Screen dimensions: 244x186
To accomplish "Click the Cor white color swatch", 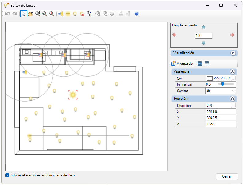I will pos(209,79).
